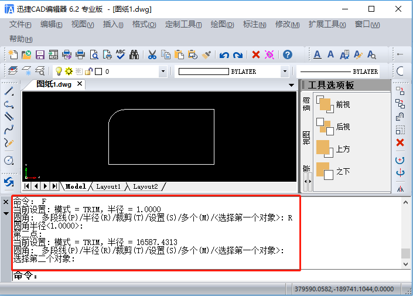Click the Match properties brush icon
The image size is (413, 296).
206,55
